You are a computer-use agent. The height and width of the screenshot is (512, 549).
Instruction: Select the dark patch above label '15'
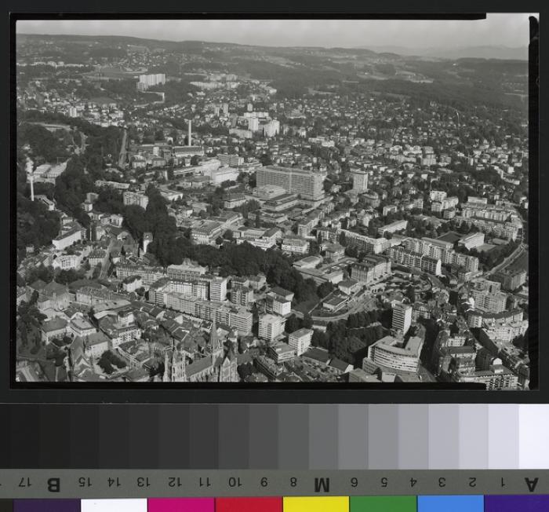click(83, 437)
